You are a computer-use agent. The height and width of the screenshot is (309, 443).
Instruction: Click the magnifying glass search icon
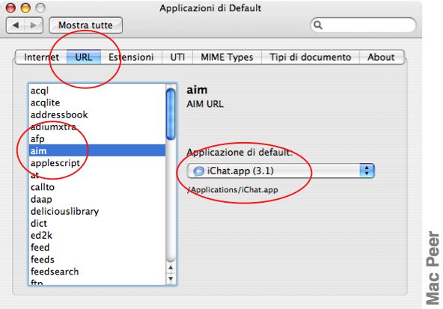click(318, 25)
